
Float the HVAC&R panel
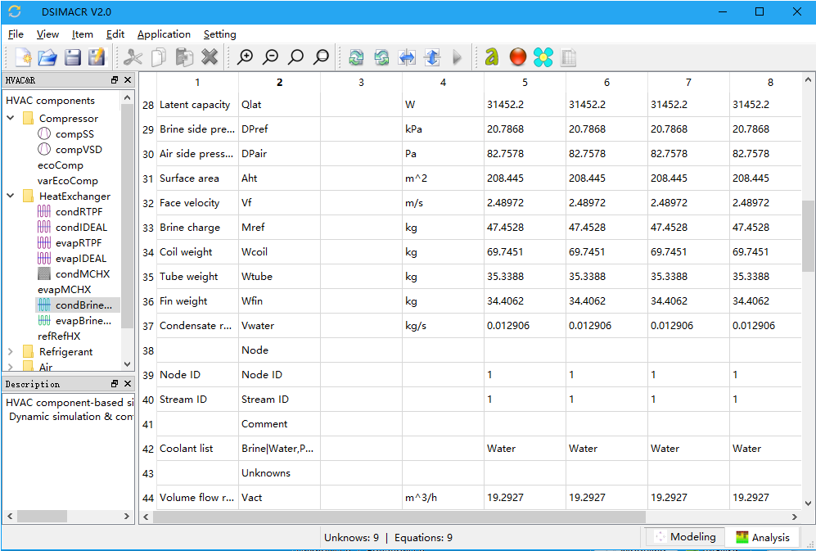point(115,79)
